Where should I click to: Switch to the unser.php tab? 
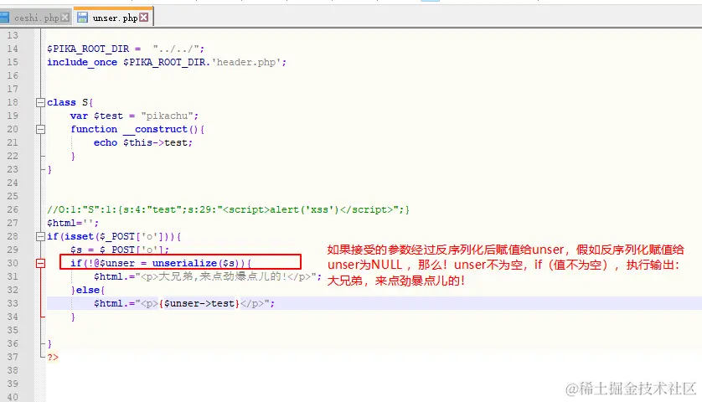pyautogui.click(x=115, y=18)
